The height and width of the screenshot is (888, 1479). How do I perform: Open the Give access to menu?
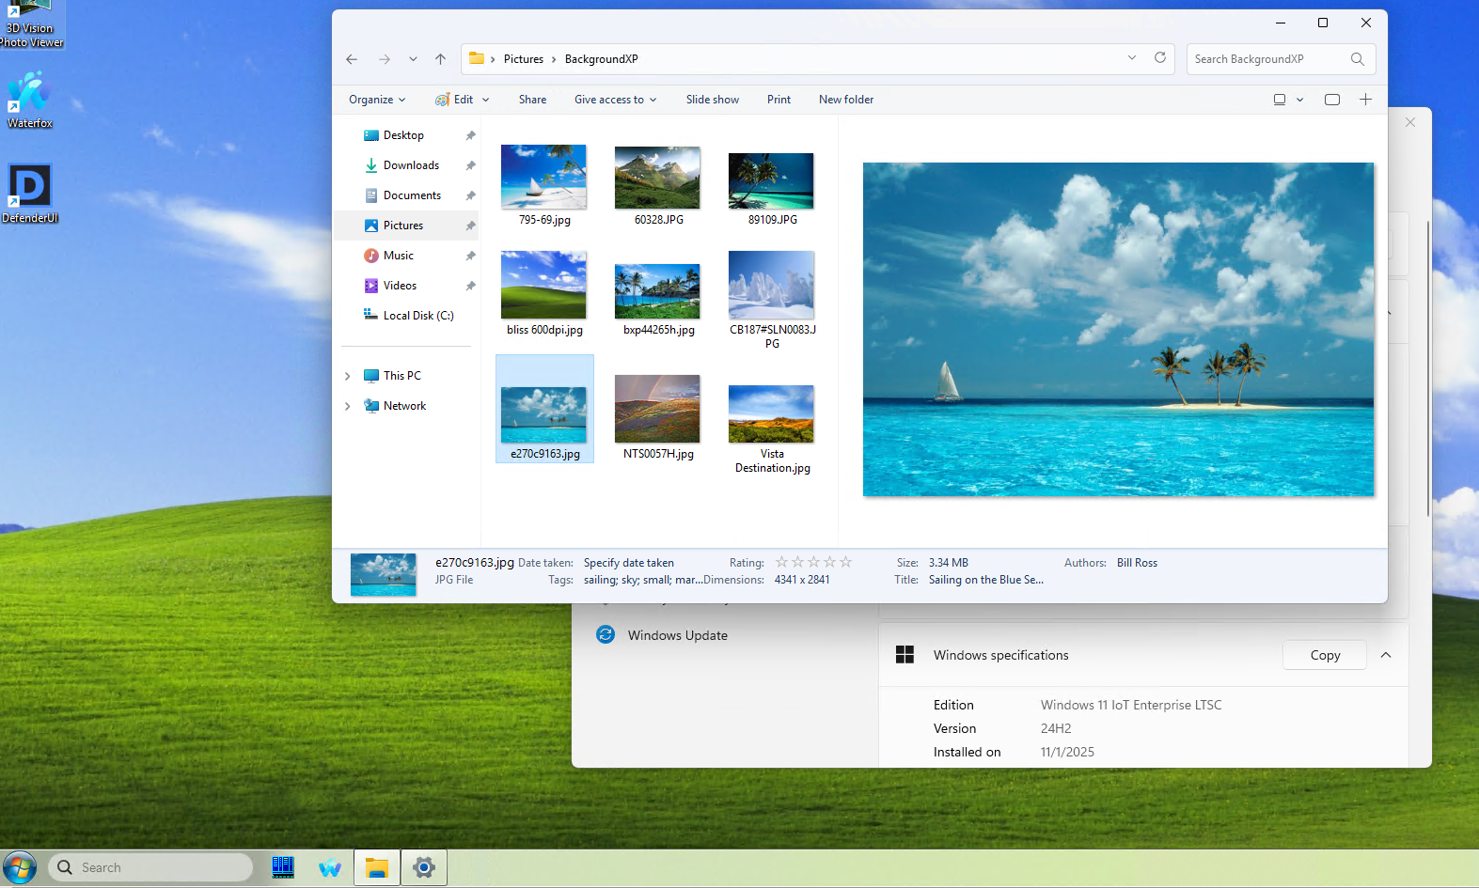point(616,100)
